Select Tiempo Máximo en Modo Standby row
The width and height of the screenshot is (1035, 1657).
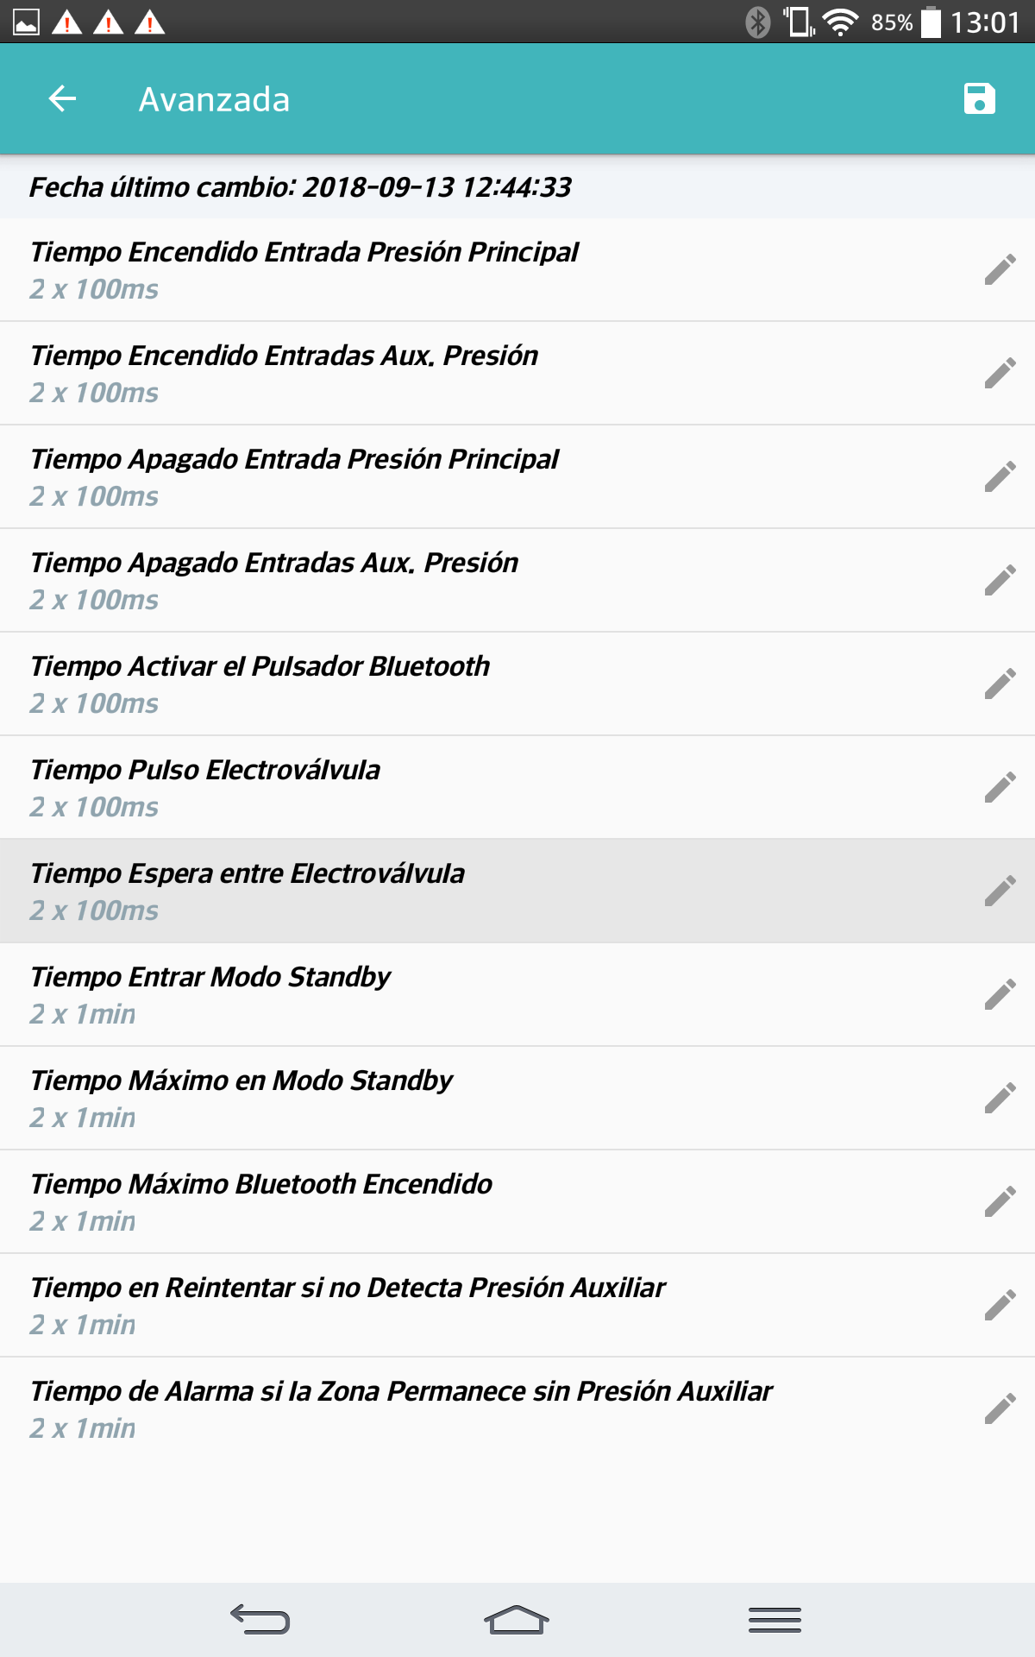coord(431,1098)
